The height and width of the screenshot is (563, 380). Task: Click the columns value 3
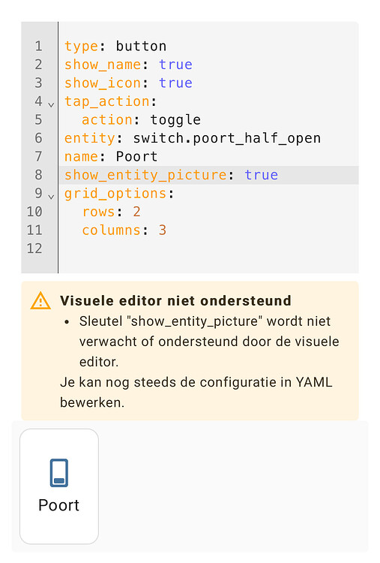(x=163, y=230)
